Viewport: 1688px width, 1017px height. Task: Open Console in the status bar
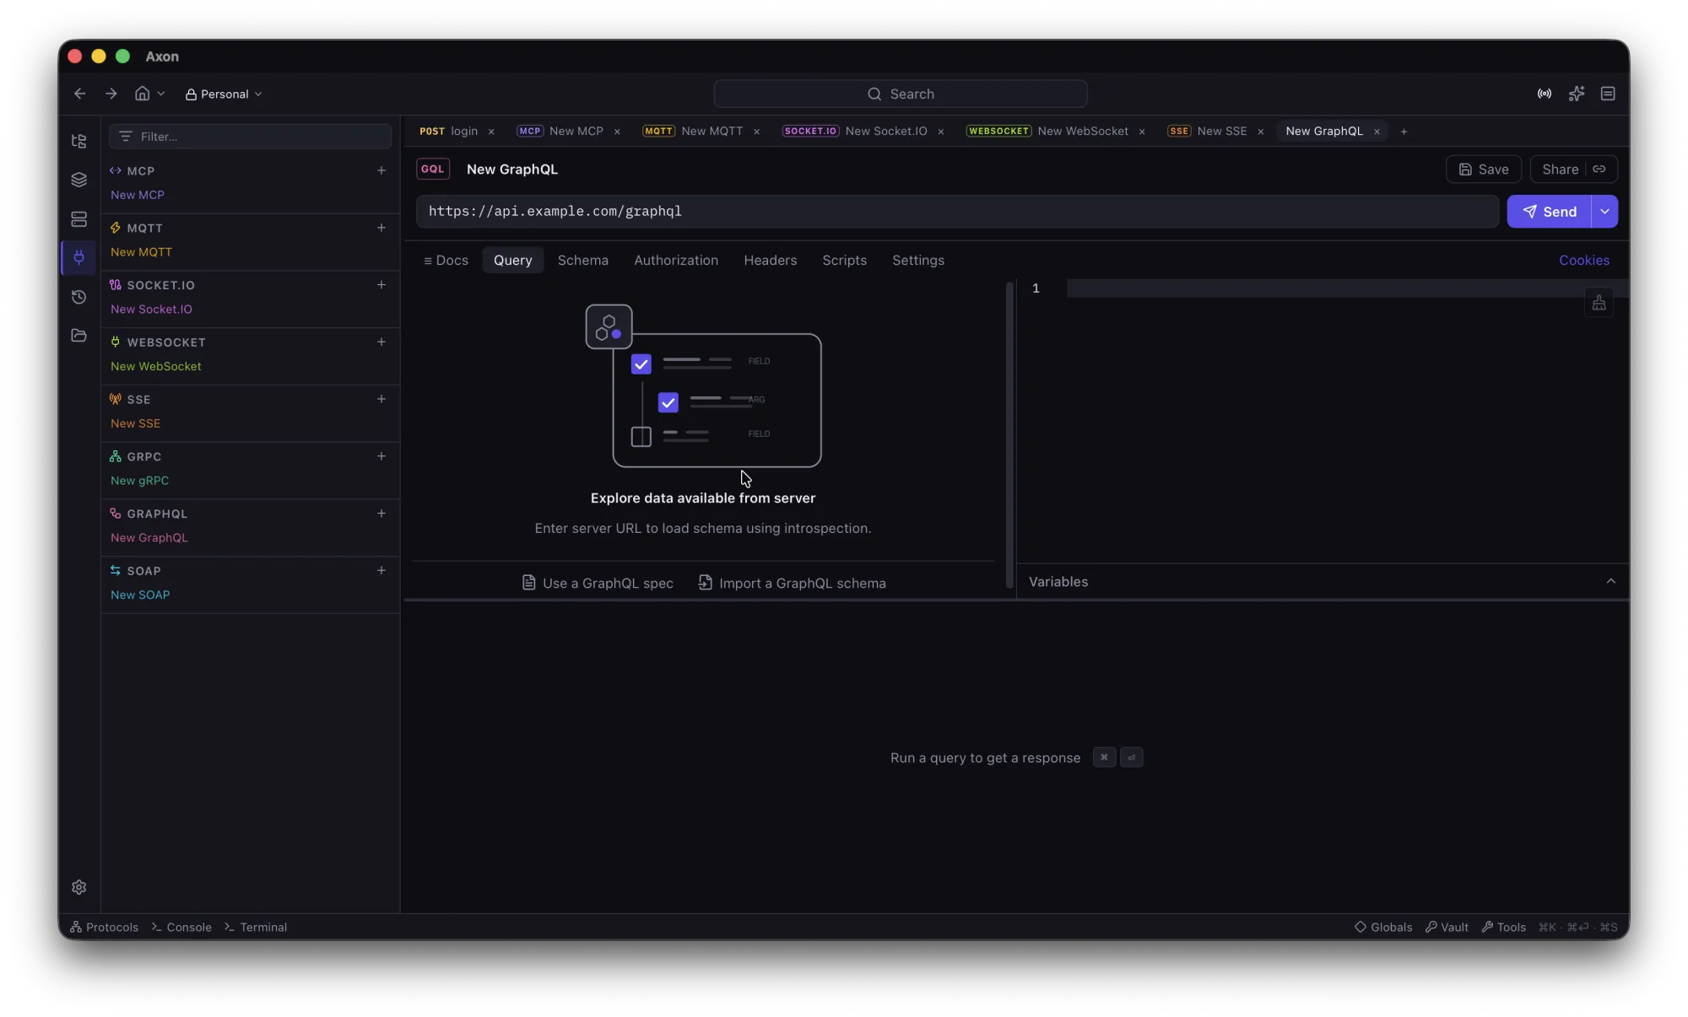[181, 927]
